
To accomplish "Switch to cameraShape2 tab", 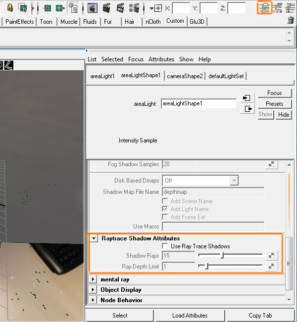I will [185, 76].
